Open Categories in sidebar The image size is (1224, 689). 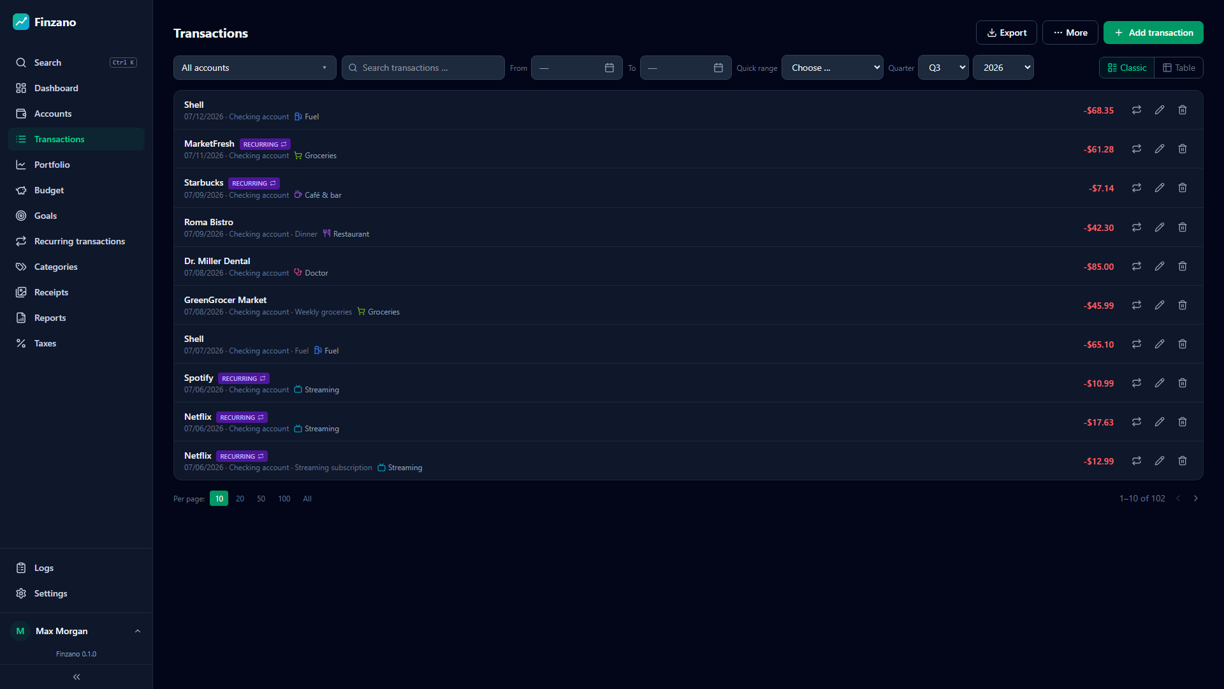click(76, 267)
